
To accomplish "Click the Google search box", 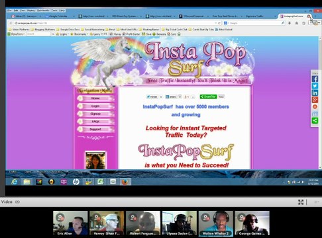I will point(254,23).
